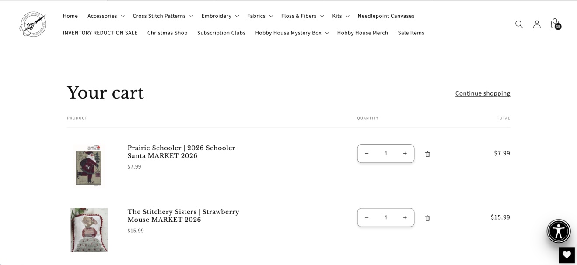Open the shopping bag cart icon

tap(555, 24)
